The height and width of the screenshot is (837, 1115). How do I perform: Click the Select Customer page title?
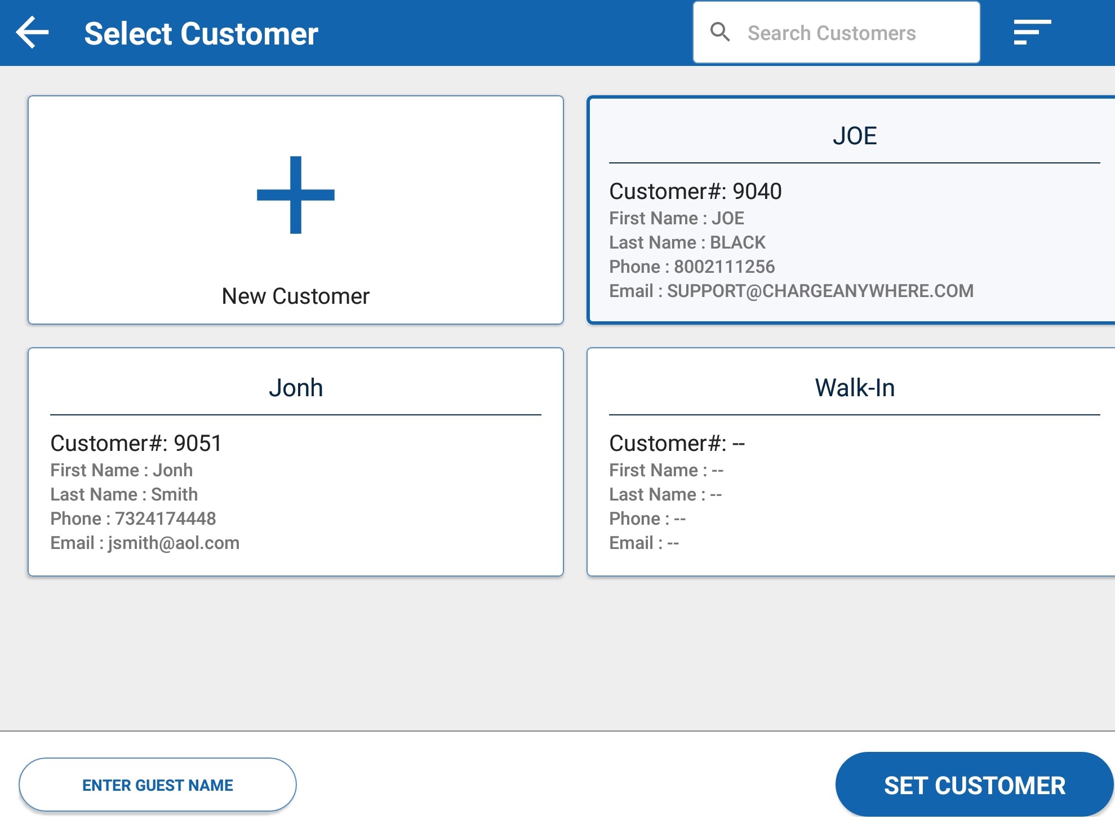click(x=201, y=34)
